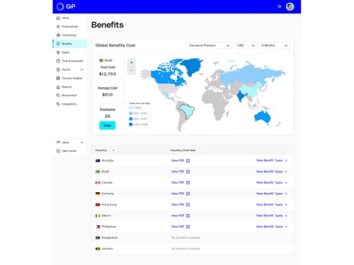354x265 pixels.
Task: Click the Contractors sidebar icon
Action: click(x=58, y=35)
